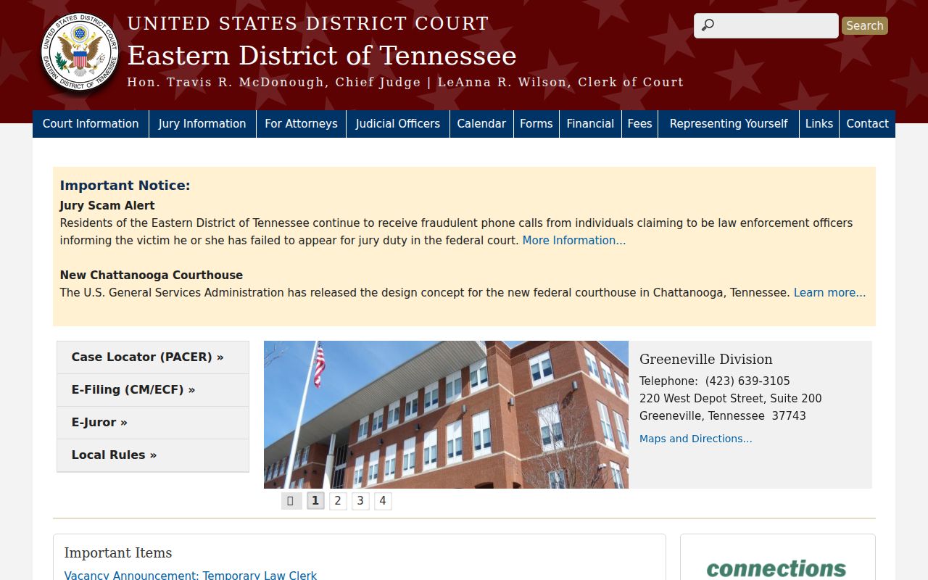Open Maps and Directions for Greeneville Division
The image size is (928, 580).
696,439
